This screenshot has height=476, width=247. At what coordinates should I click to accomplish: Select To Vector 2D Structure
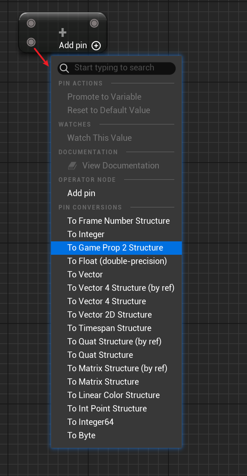click(116, 315)
